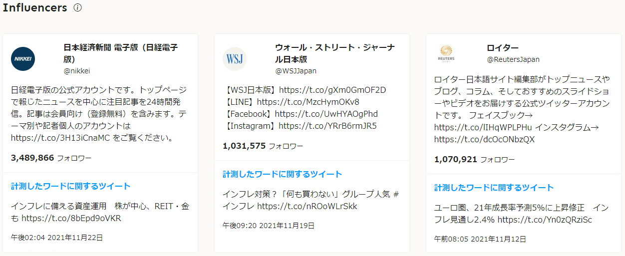
Task: Click the 1,031,575 follower count
Action: click(244, 146)
